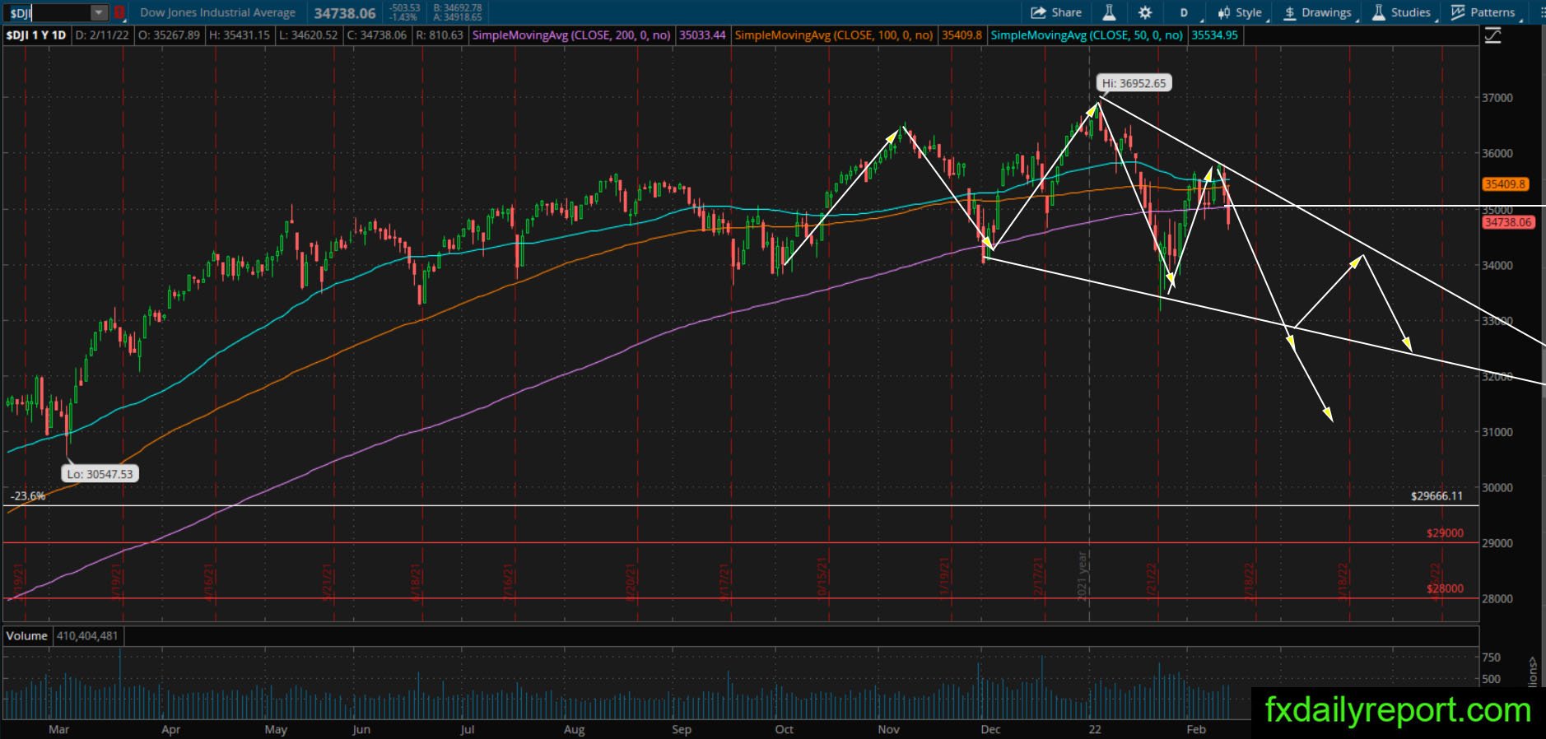Click the 200-period SMA value 35033.44
This screenshot has width=1546, height=739.
point(703,35)
